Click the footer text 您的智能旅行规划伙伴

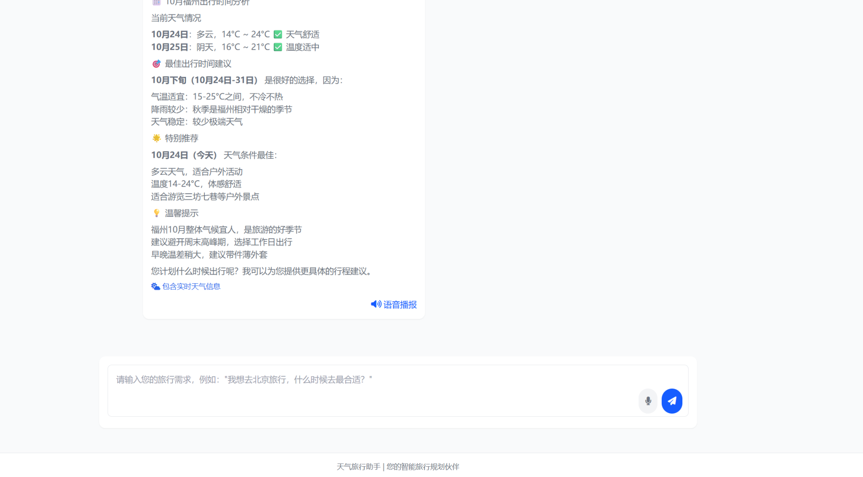[x=423, y=467]
